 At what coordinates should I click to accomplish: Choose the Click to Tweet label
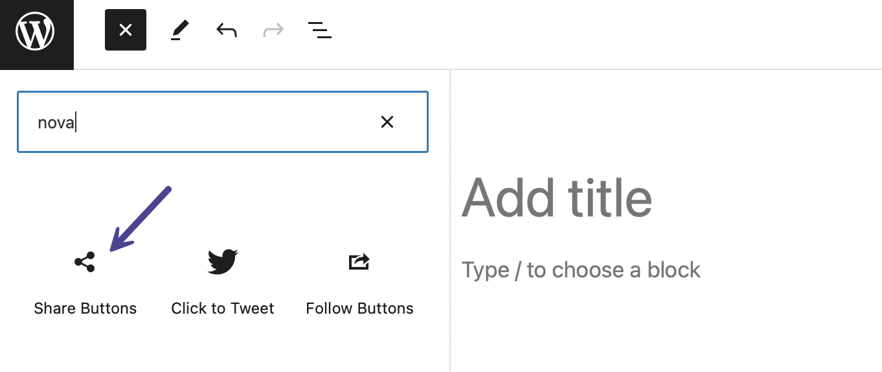point(223,308)
